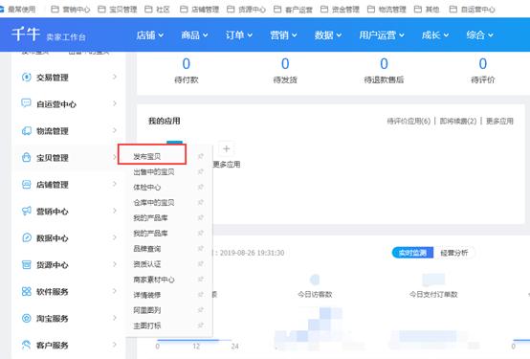Image resolution: width=530 pixels, height=359 pixels.
Task: Select 详情装修 from the submenu
Action: [147, 295]
